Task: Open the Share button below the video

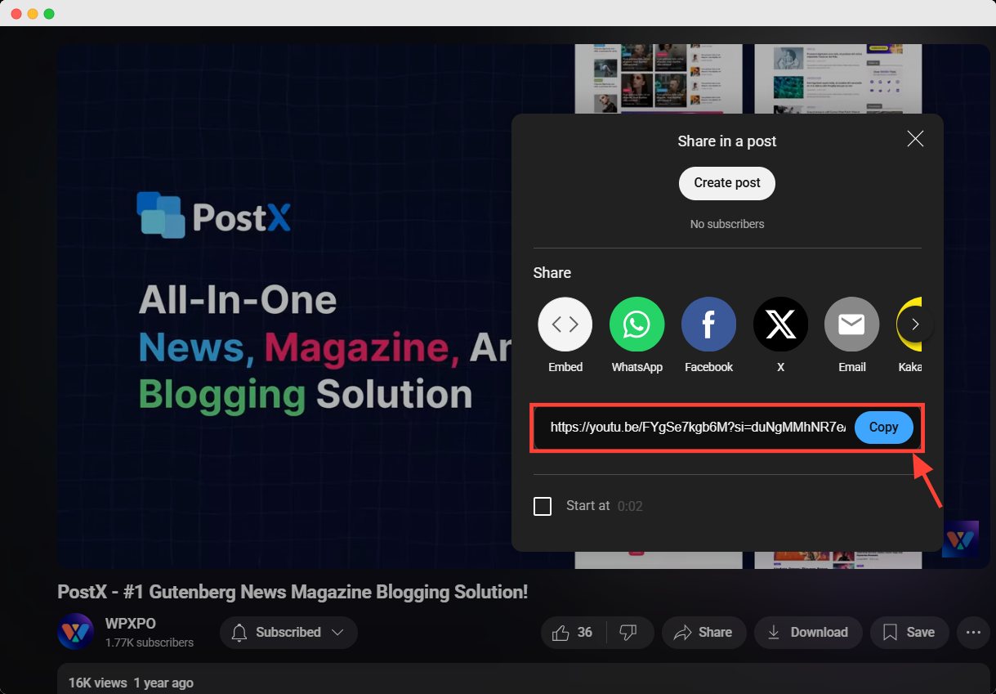Action: tap(703, 632)
